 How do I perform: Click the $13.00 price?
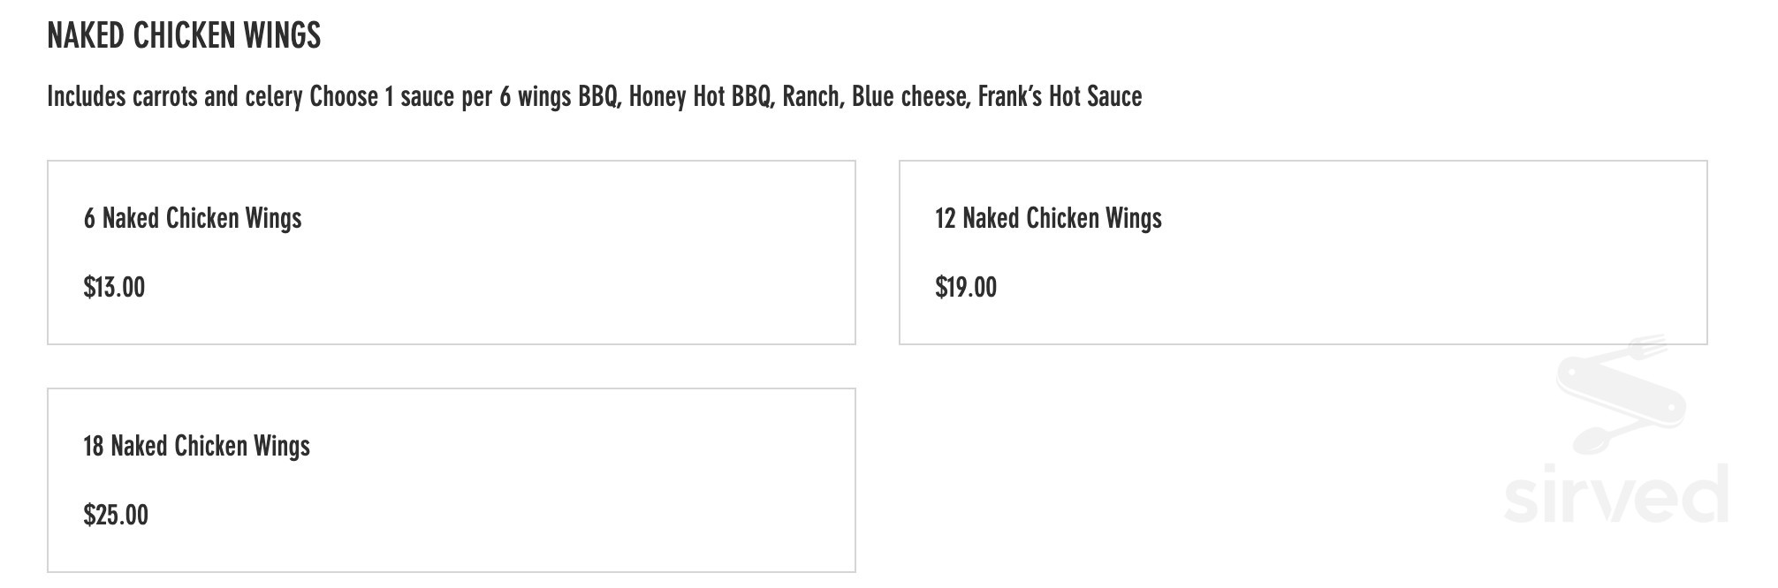(114, 287)
